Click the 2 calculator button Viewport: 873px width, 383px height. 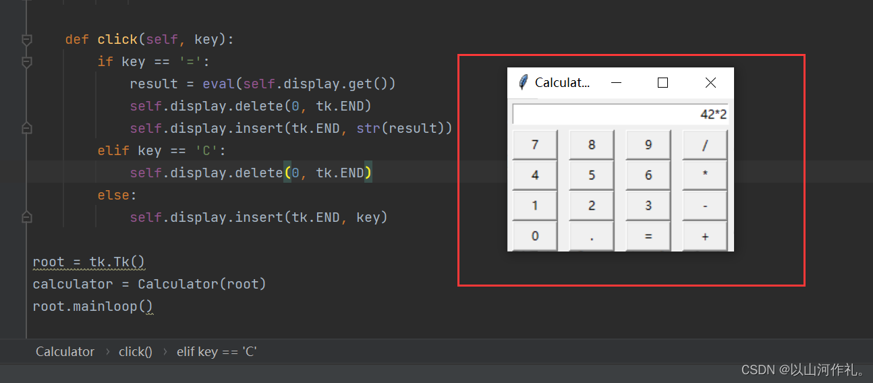[x=592, y=205]
